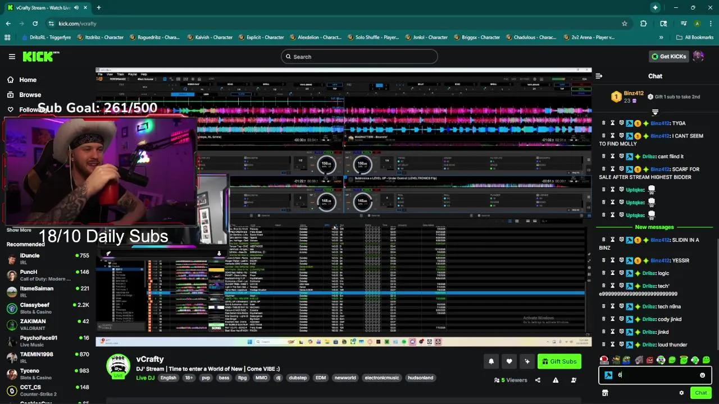
Task: Collapse the chat panel with the arrow icon
Action: [x=599, y=76]
